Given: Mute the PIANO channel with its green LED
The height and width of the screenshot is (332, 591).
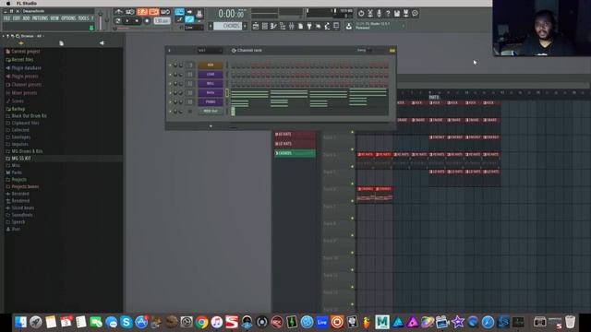Looking at the screenshot, I should point(170,102).
